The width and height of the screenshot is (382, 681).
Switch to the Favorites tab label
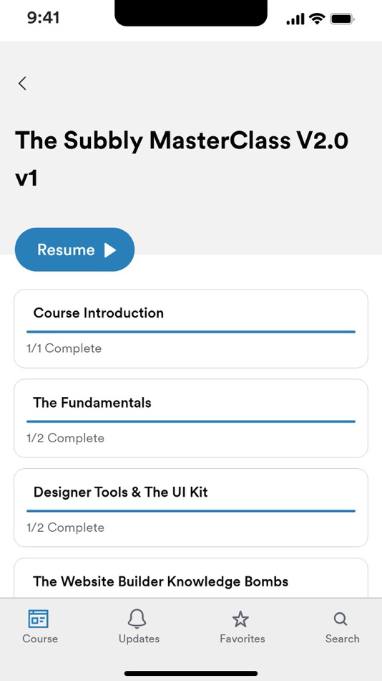(243, 639)
